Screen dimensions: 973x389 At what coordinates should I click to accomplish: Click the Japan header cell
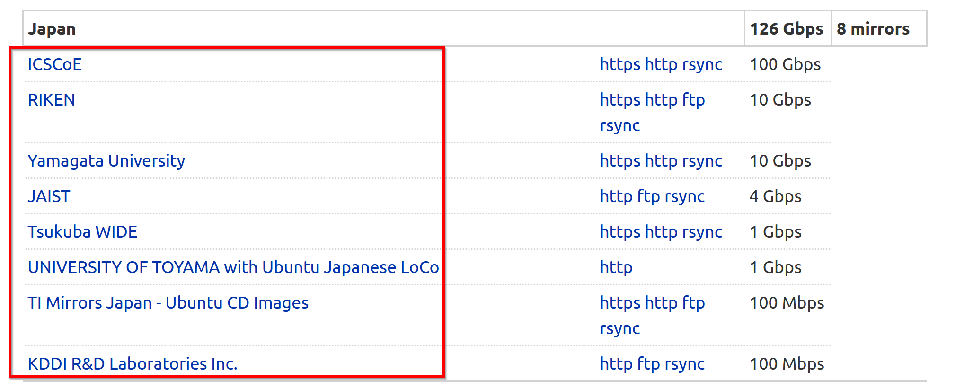click(384, 29)
